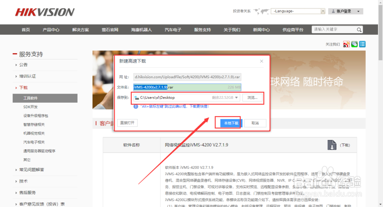Click the download file icon for iVMS-4200
The height and width of the screenshot is (207, 383).
tap(332, 145)
